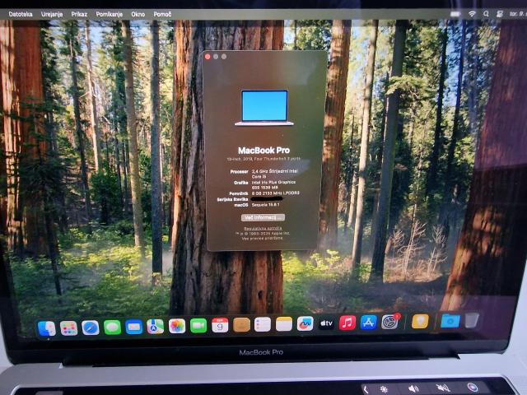This screenshot has height=395, width=527.
Task: Zoom the MacBook Pro info window
Action: point(224,57)
